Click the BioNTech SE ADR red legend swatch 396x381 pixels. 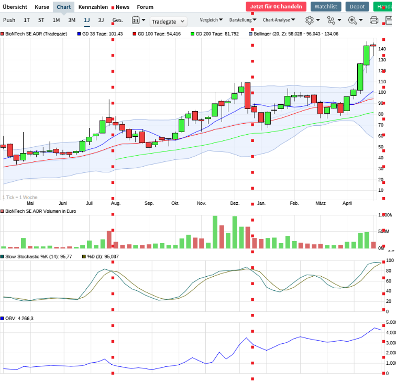pos(2,34)
